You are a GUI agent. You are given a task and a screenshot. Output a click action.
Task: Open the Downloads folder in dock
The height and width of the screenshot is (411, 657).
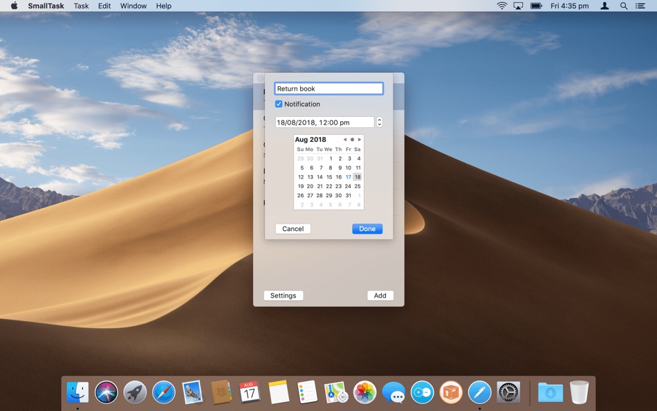(x=550, y=392)
